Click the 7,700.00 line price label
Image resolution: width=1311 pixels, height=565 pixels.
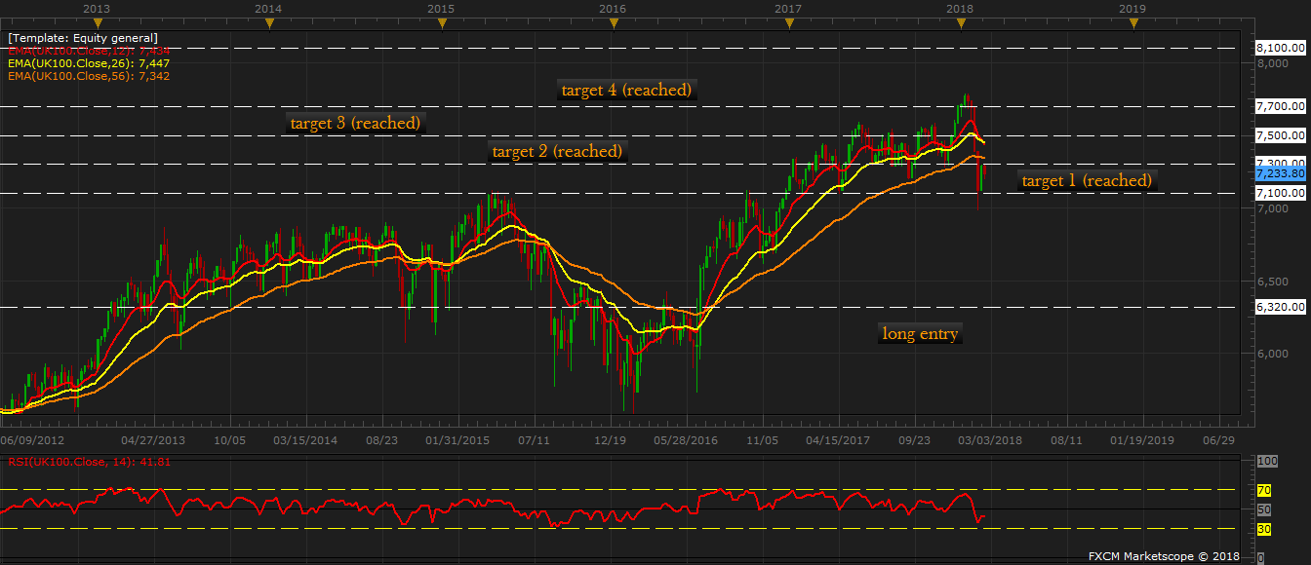pyautogui.click(x=1281, y=106)
